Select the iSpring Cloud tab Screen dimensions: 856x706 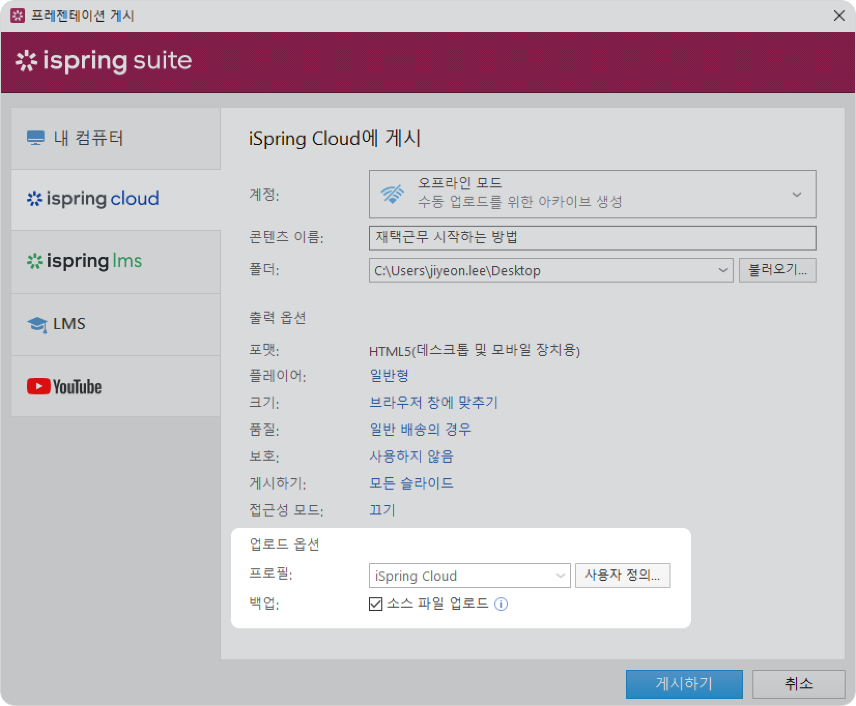tap(116, 199)
